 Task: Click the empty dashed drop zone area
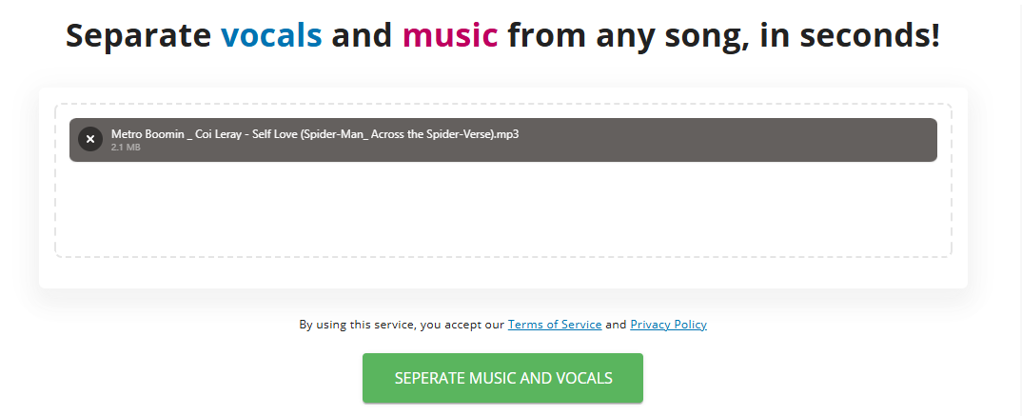tap(503, 208)
